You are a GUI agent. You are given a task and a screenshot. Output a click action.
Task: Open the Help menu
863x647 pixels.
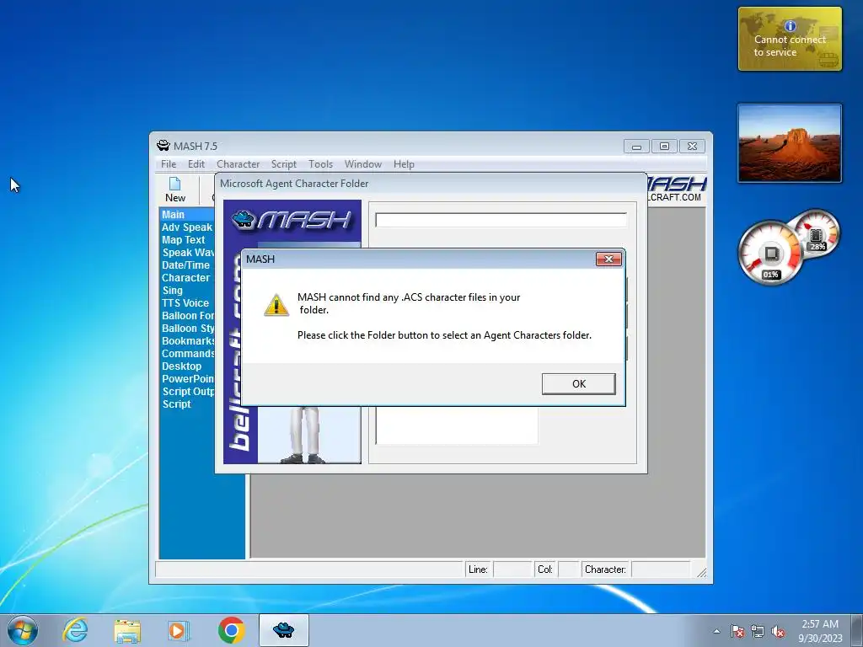click(x=404, y=164)
